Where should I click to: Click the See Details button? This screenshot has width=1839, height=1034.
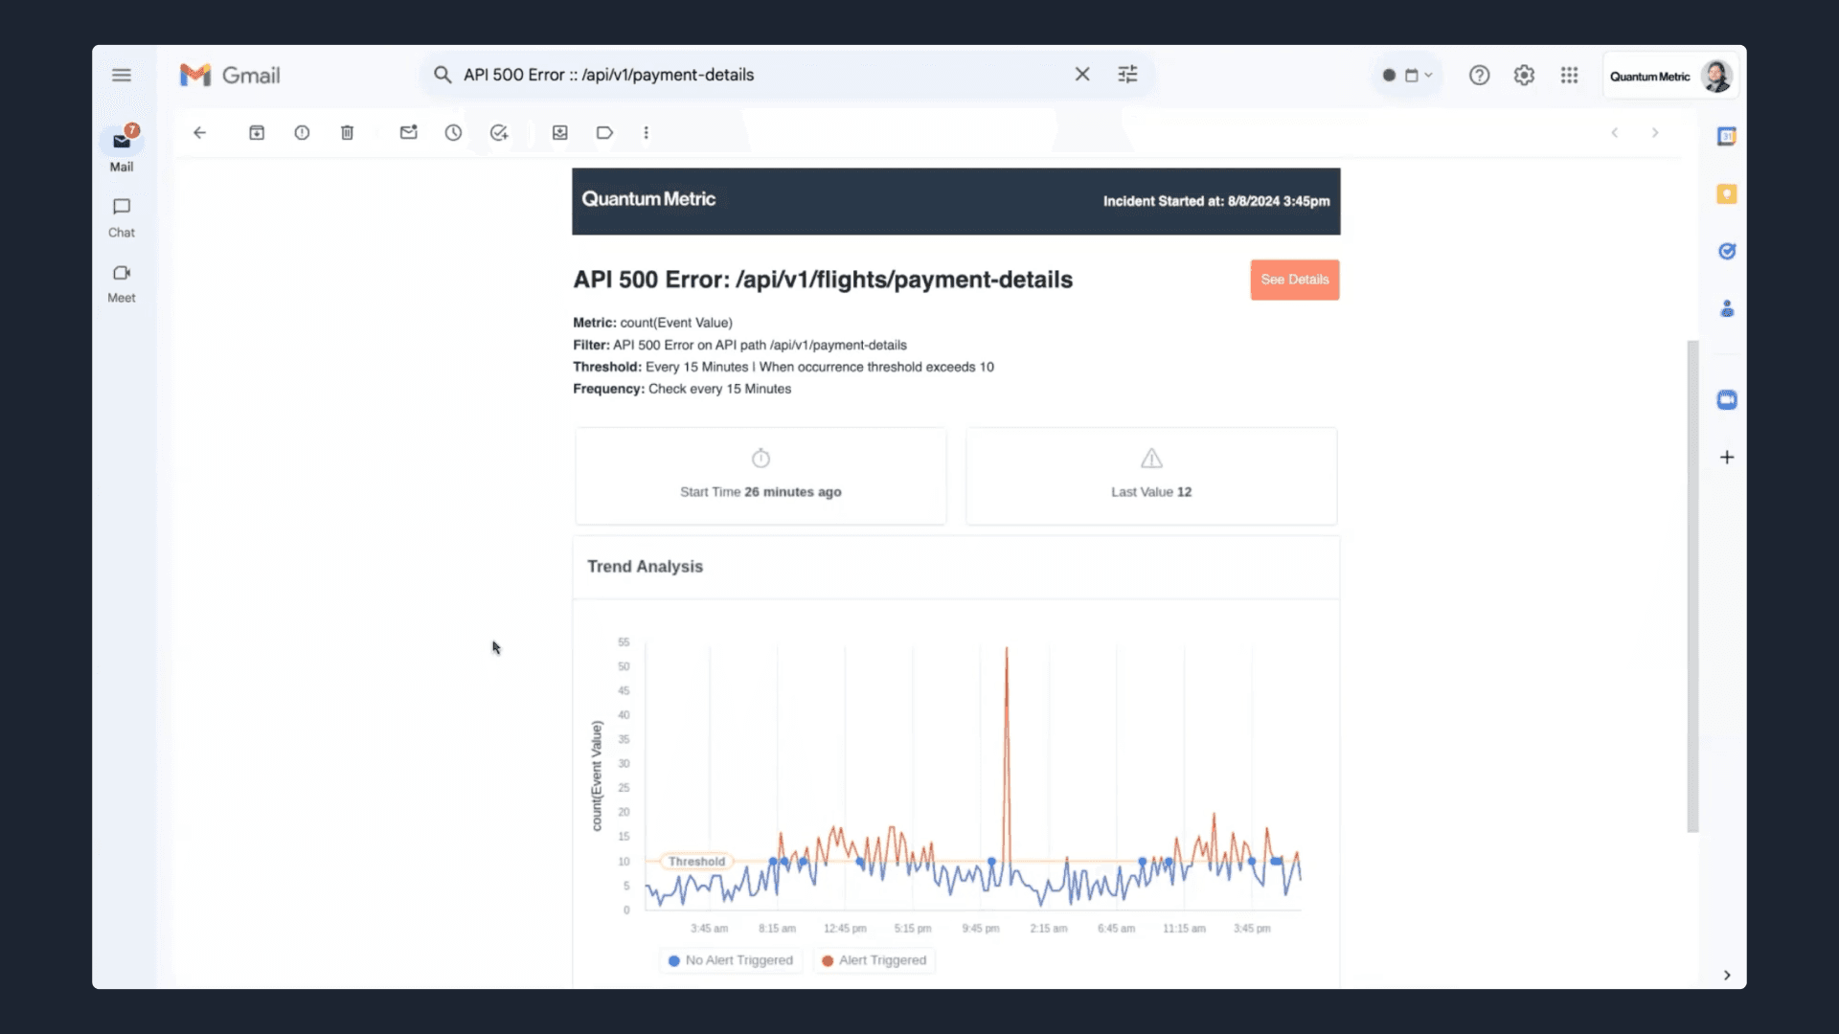1295,279
